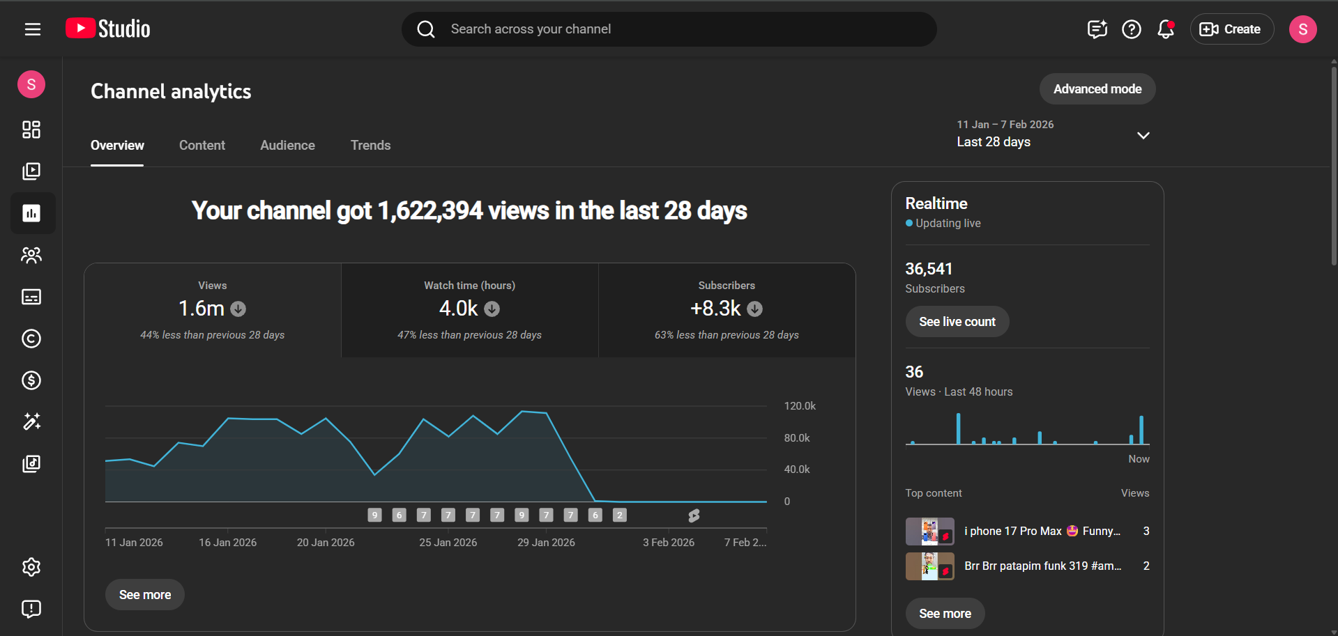
Task: Open i phone 17 Pro Max video thumbnail
Action: pos(929,532)
